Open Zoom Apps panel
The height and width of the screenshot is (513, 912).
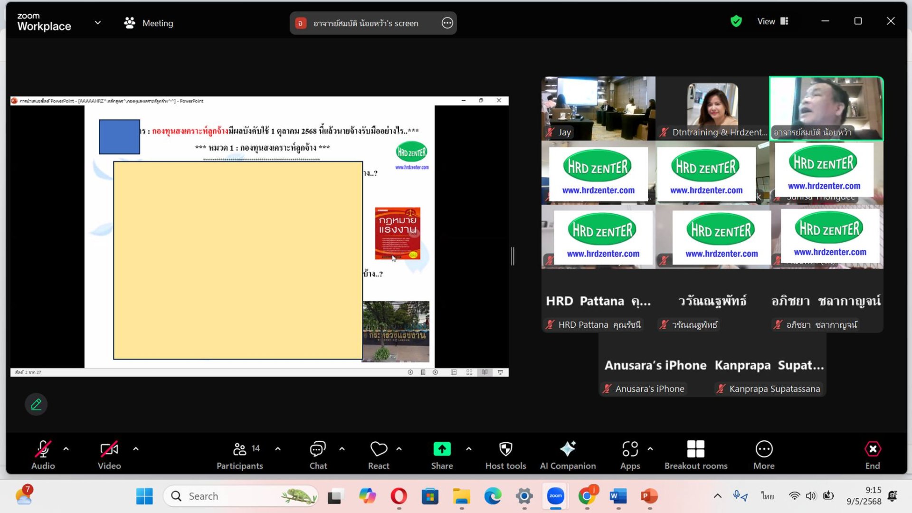coord(630,455)
